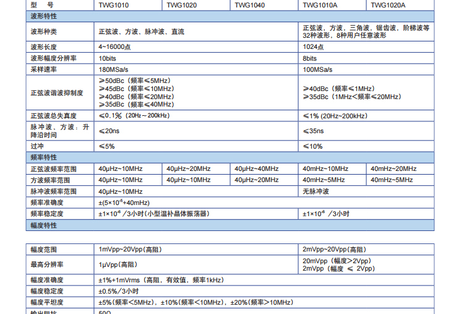Click the 幅度平坦度 row label
Image resolution: width=464 pixels, height=314 pixels.
47,302
